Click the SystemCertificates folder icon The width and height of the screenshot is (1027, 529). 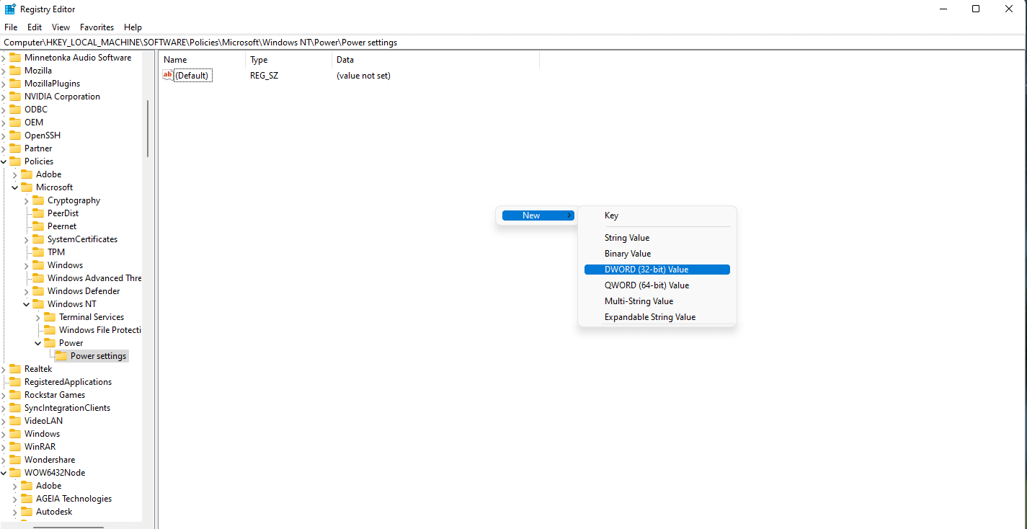pos(38,239)
